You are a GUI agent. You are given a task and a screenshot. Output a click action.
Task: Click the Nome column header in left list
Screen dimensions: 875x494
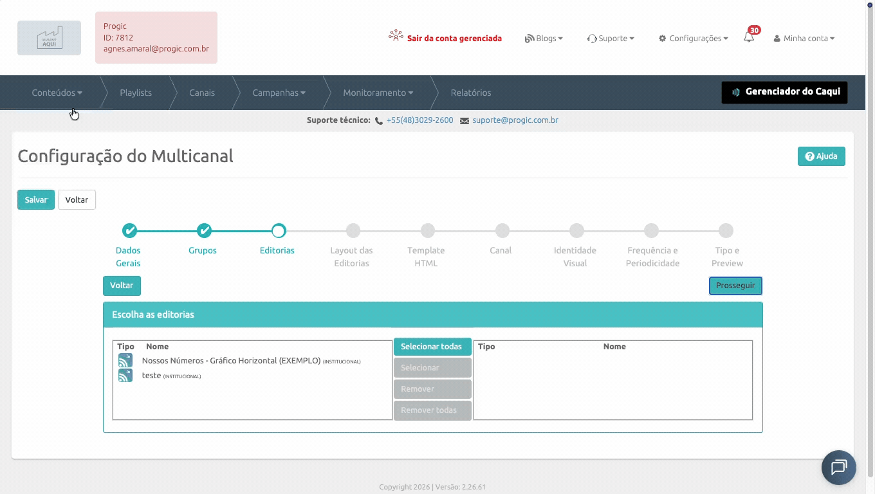[157, 346]
